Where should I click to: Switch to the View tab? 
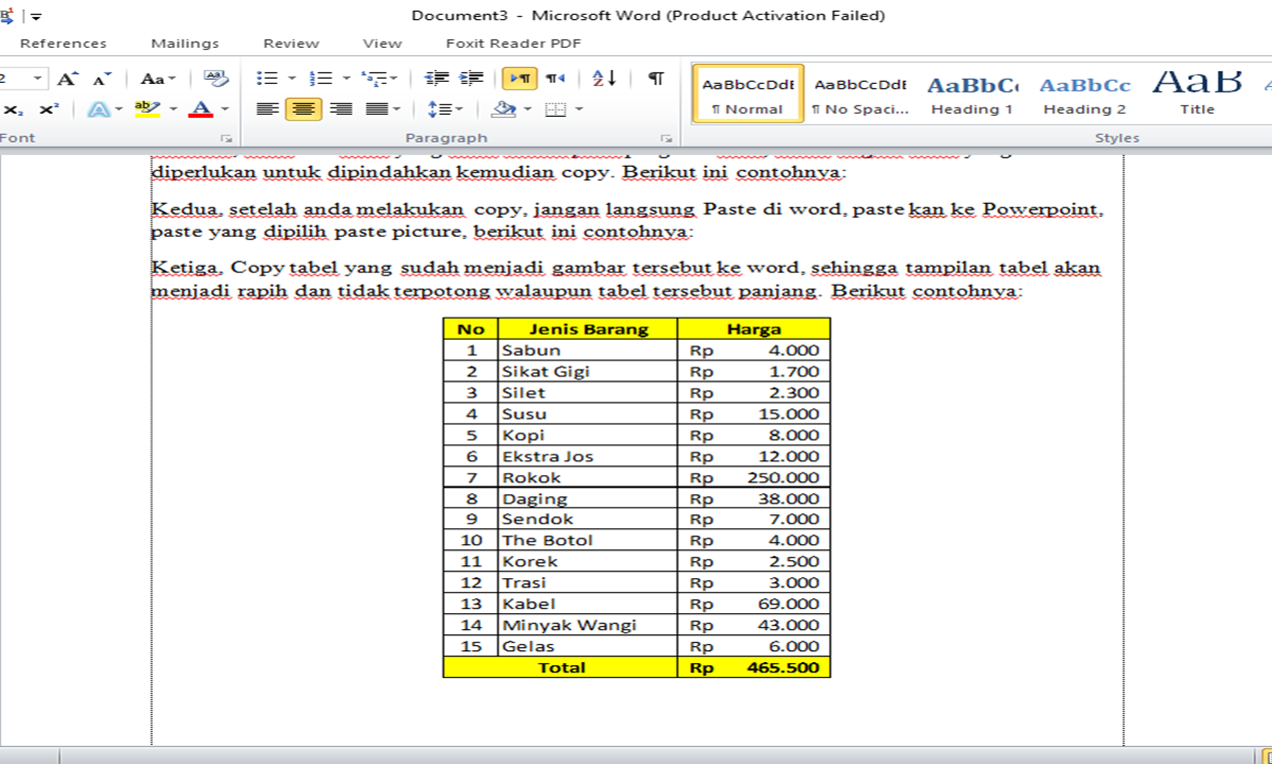tap(382, 43)
